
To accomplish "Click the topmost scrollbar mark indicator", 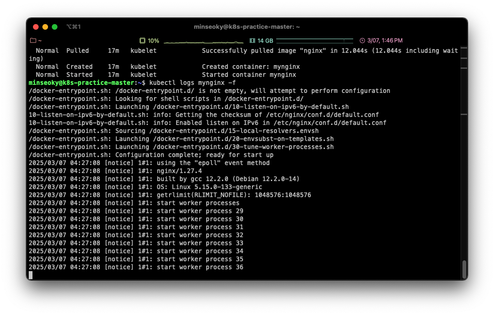I will [464, 48].
